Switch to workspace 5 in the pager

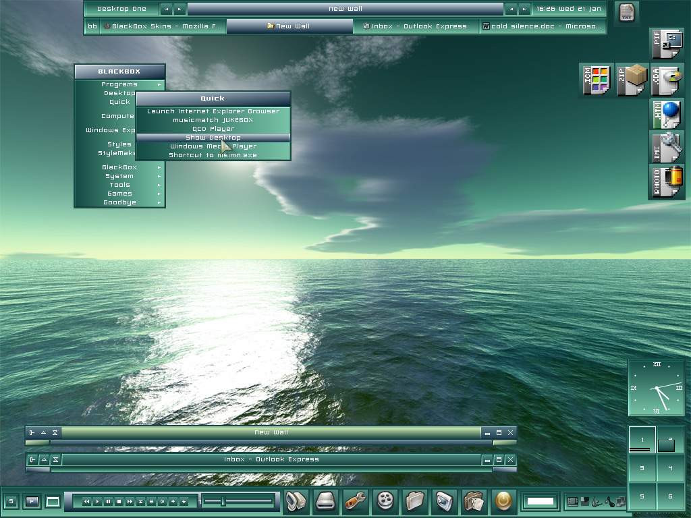click(x=642, y=496)
